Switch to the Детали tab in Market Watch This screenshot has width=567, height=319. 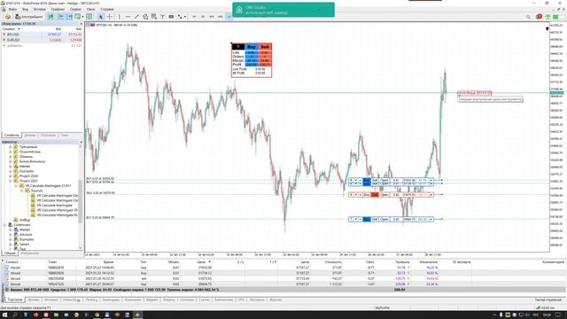coord(30,136)
